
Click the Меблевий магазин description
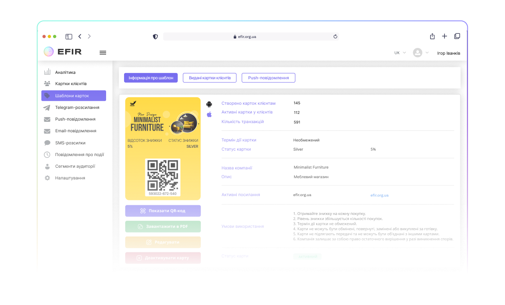311,177
